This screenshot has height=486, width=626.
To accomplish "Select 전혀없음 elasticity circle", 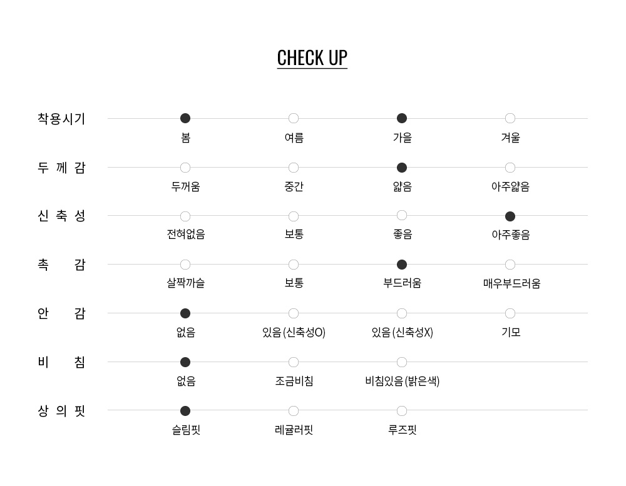I will tap(185, 216).
